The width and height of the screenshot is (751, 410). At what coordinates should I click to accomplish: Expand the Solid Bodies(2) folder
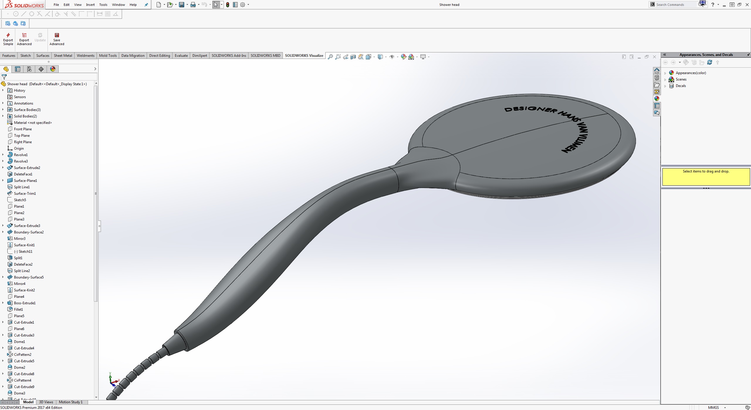pyautogui.click(x=3, y=116)
